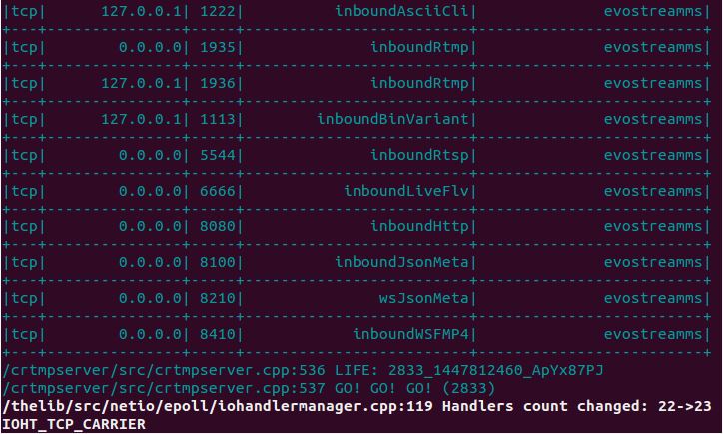Click port number 8100
The height and width of the screenshot is (434, 723).
218,262
